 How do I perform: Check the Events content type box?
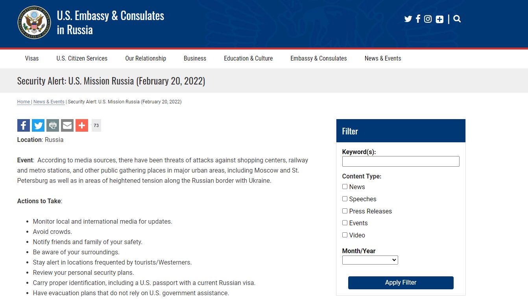(x=345, y=223)
